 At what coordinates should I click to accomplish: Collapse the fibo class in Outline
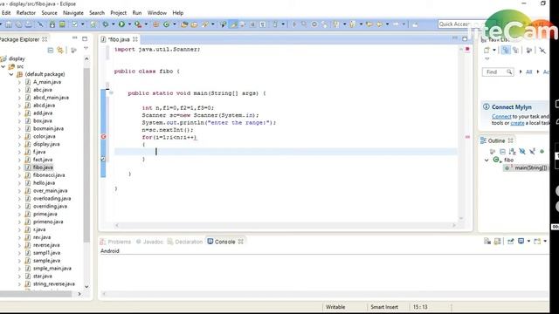487,160
